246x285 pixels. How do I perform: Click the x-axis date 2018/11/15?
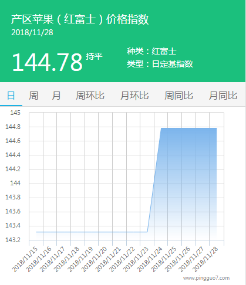pos(25,259)
